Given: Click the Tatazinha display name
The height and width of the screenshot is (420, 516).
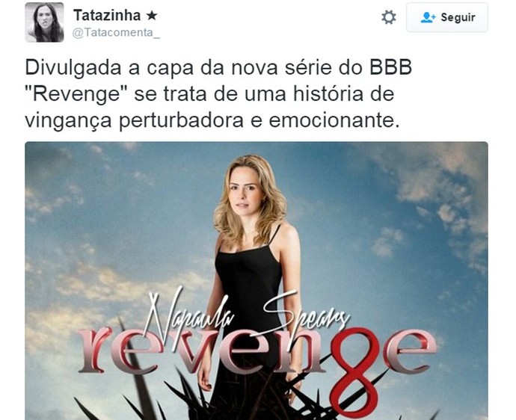Looking at the screenshot, I should (107, 15).
